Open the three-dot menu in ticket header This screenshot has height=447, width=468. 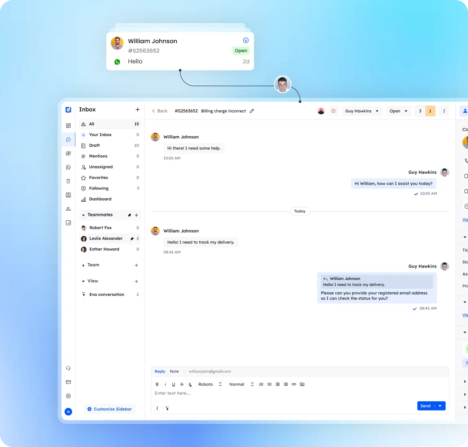coord(444,111)
